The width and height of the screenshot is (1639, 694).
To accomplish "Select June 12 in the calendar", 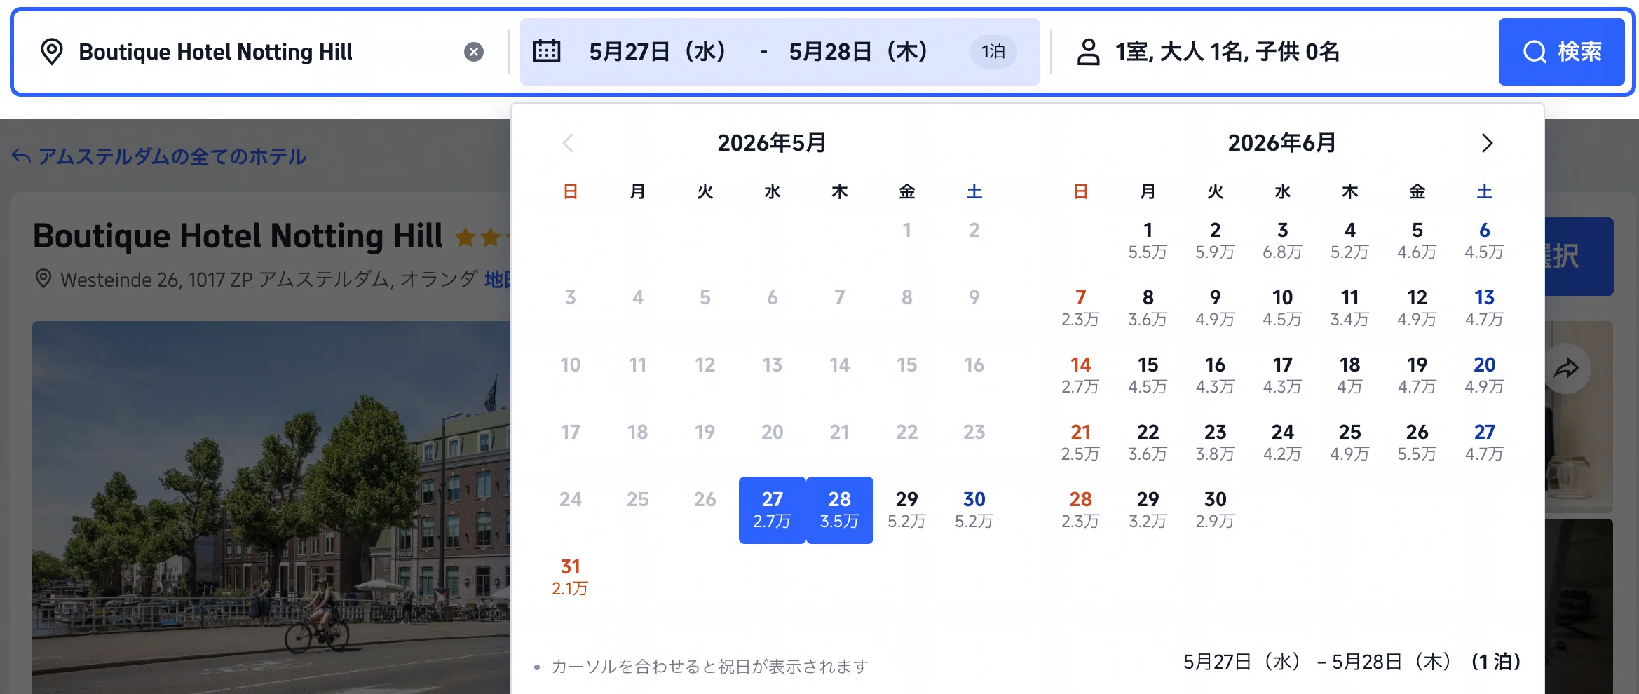I will point(1417,308).
